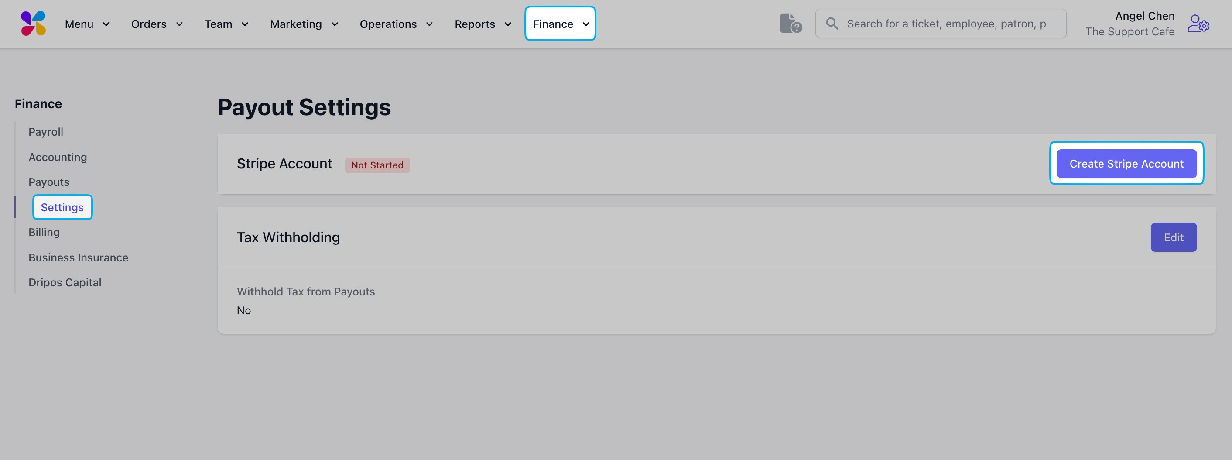Screen dimensions: 1232x460
Task: Click the Tax Withholding heading
Action: tap(288, 237)
